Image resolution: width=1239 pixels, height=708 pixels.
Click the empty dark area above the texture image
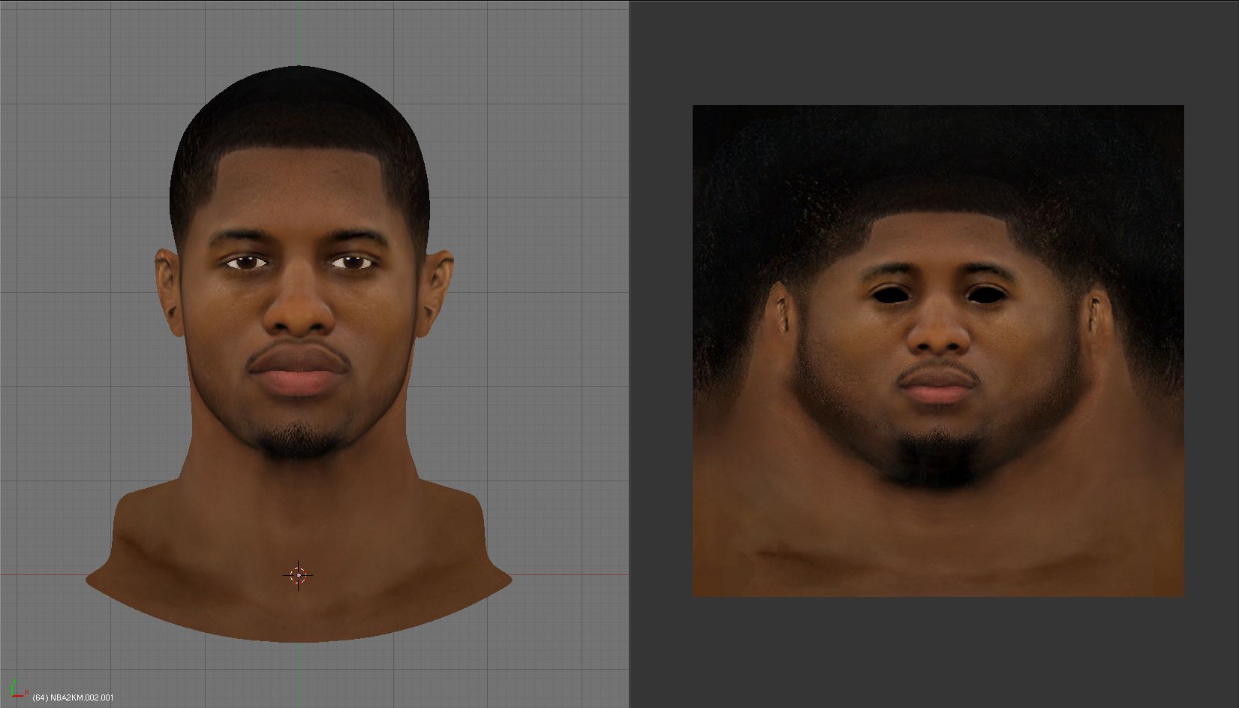938,53
